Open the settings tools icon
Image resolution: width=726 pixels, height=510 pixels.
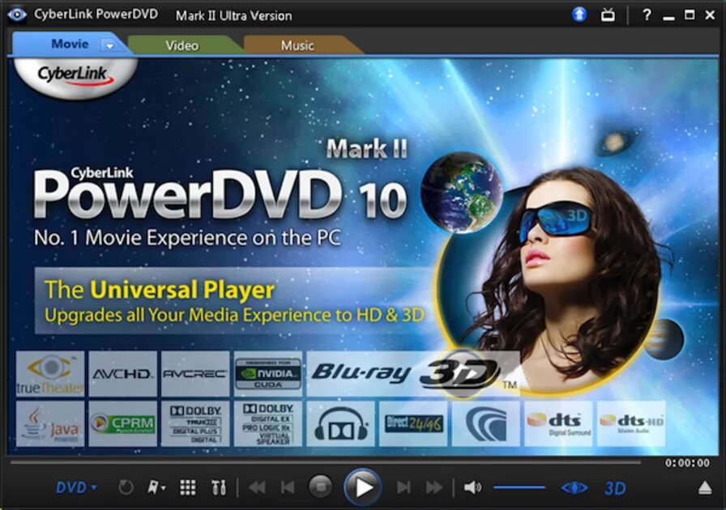pos(219,487)
